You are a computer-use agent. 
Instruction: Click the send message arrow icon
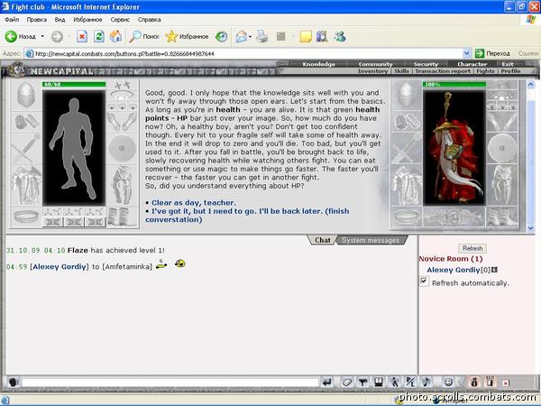(x=326, y=382)
